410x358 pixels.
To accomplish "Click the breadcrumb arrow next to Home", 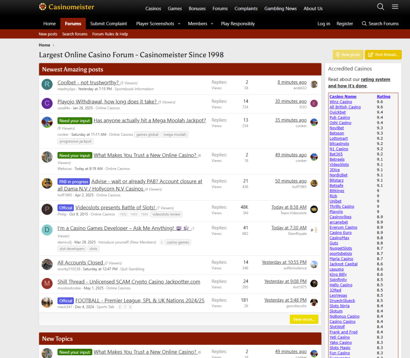I will [x=54, y=45].
